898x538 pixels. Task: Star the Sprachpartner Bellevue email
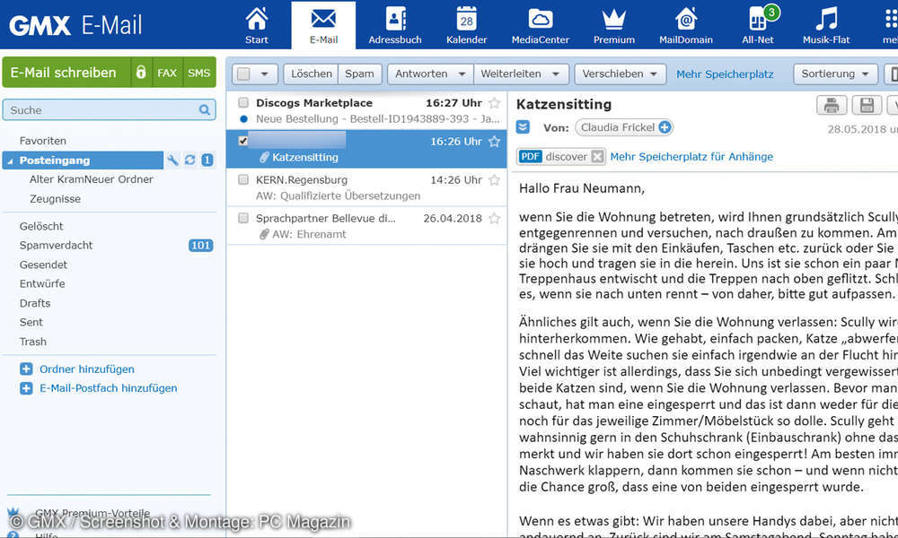pyautogui.click(x=494, y=219)
